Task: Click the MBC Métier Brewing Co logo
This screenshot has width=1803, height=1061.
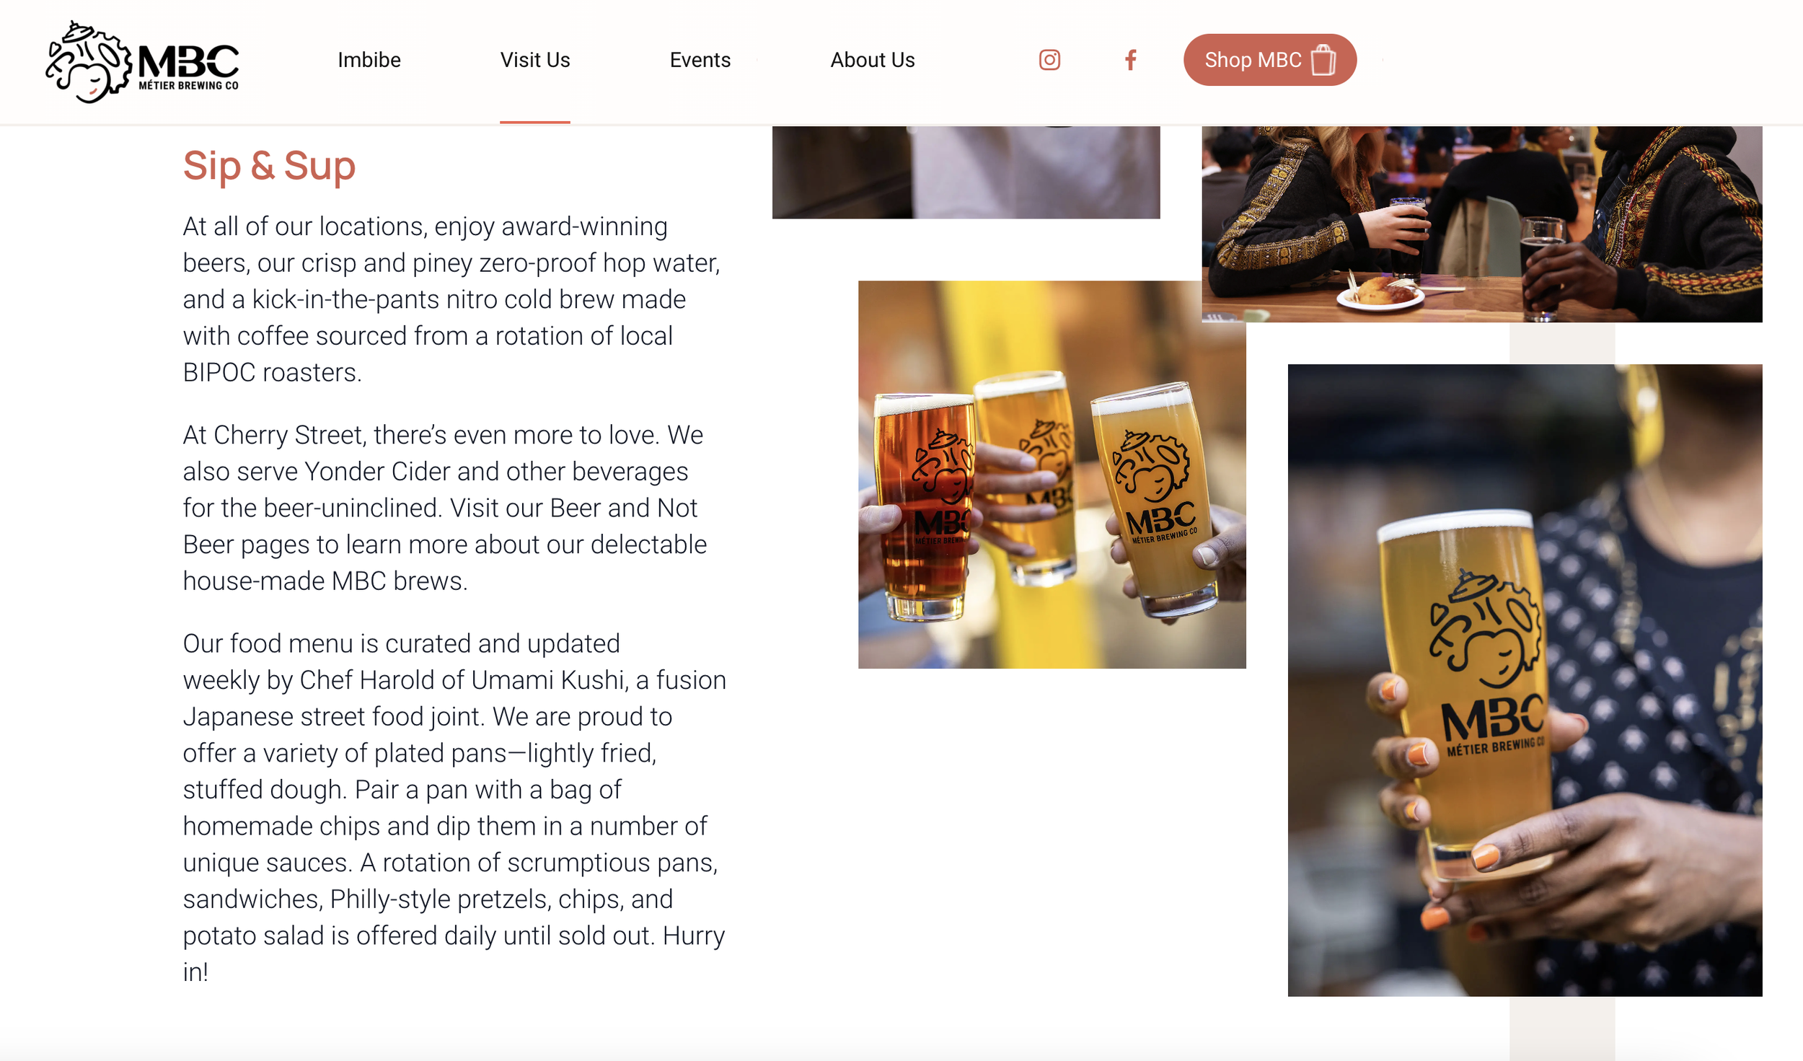Action: pyautogui.click(x=142, y=62)
